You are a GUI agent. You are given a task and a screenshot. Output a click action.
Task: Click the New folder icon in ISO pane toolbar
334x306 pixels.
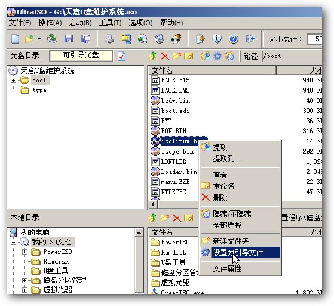point(177,56)
